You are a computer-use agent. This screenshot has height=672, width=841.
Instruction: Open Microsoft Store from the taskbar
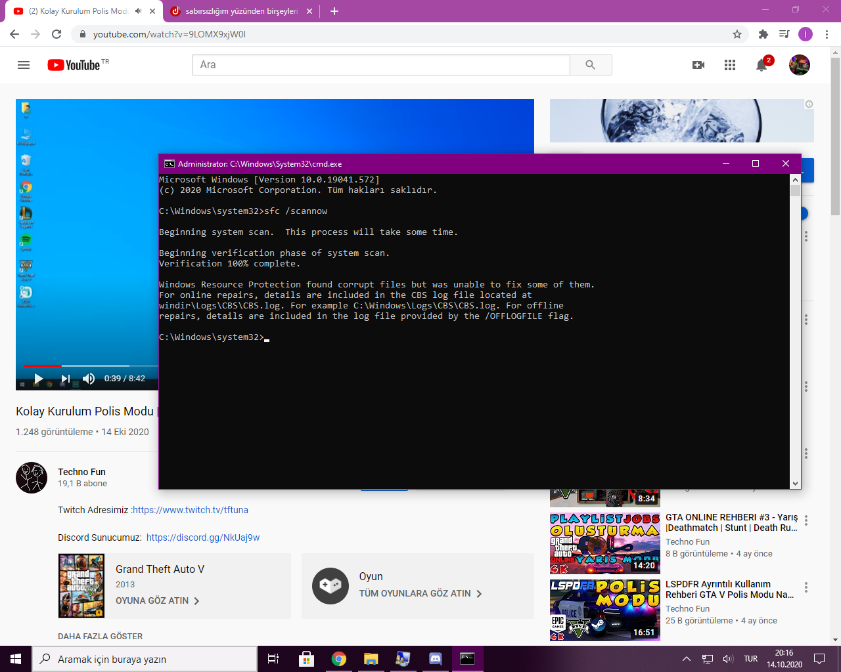[306, 659]
